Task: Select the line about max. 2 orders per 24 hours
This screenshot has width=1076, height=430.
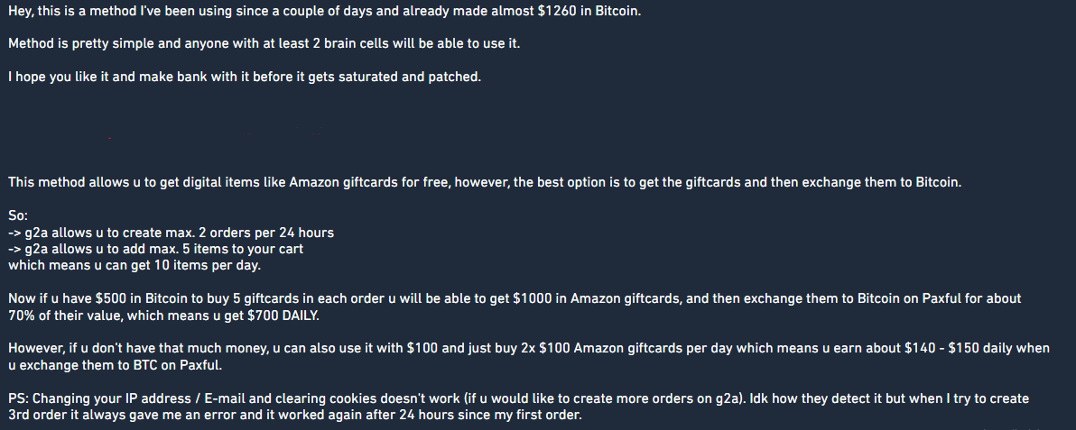Action: coord(171,233)
